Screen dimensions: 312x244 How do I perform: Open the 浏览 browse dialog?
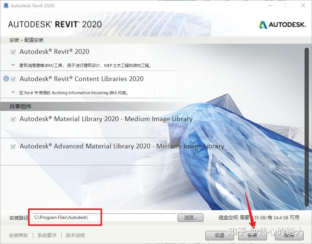[x=191, y=217]
